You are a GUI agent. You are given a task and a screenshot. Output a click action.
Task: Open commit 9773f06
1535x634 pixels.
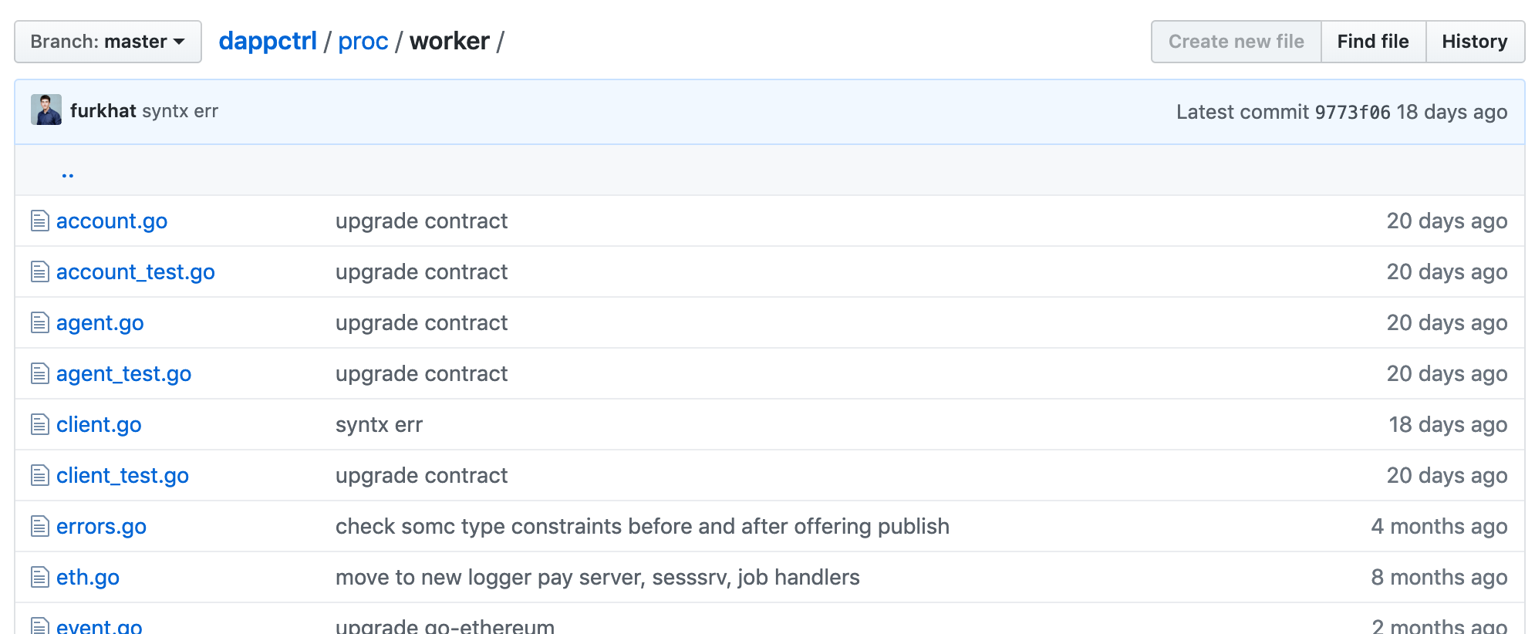[x=1352, y=113]
